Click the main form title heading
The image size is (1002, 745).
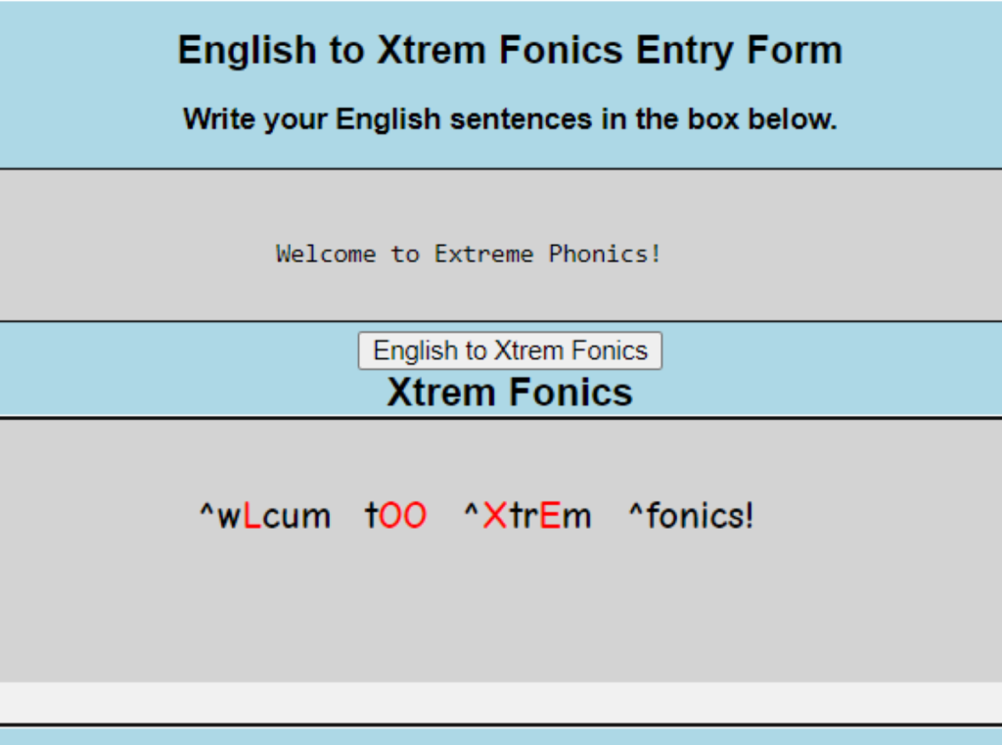[x=510, y=50]
